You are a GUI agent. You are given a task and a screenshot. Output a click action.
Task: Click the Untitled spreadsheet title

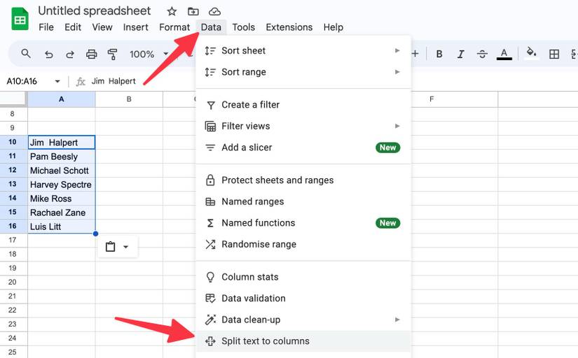tap(94, 10)
